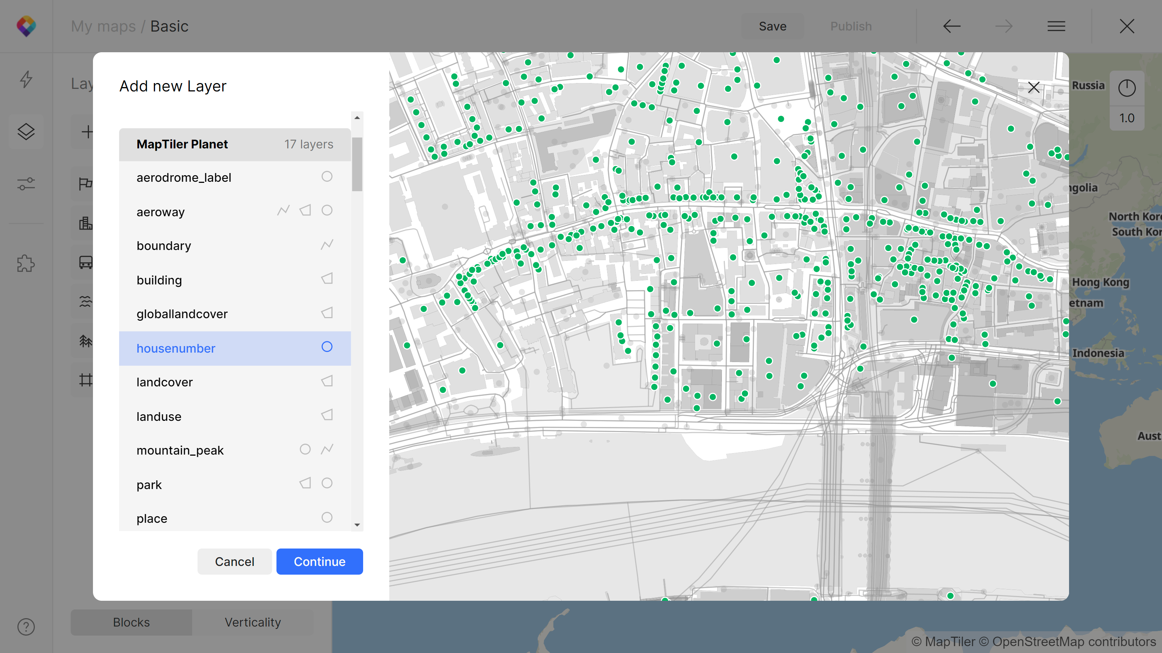Click the MapTiler logo icon
This screenshot has height=653, width=1162.
26,26
